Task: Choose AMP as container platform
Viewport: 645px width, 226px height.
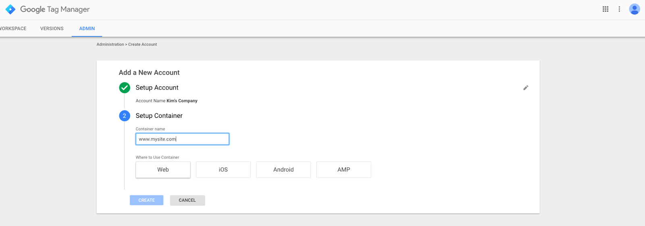Action: 344,169
